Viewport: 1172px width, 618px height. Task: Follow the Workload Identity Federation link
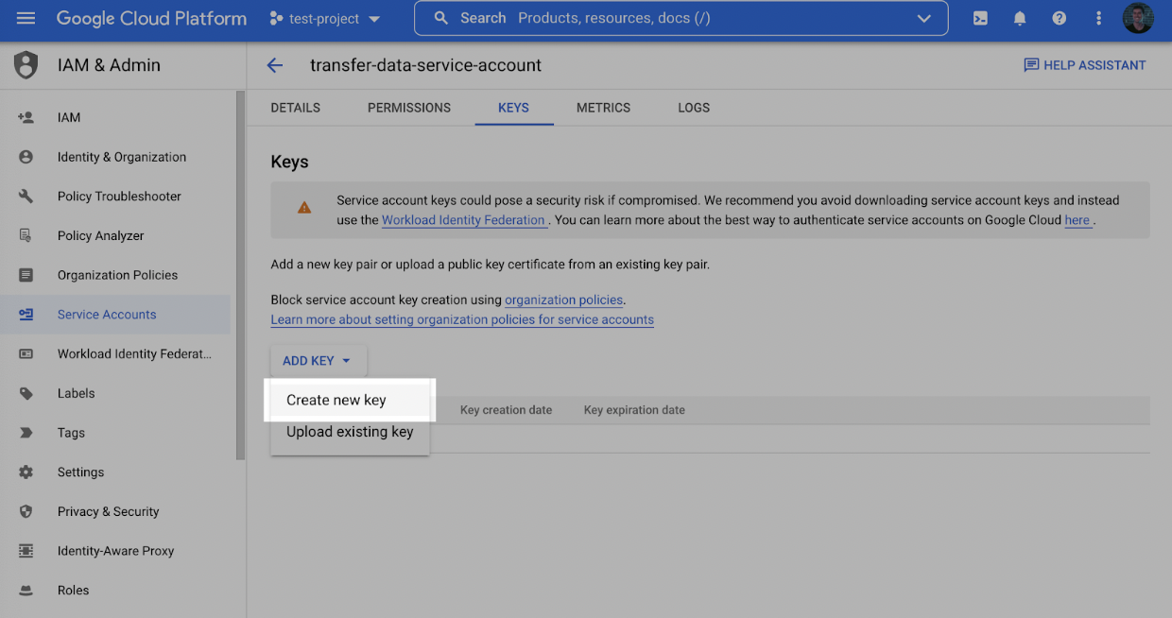click(x=463, y=220)
